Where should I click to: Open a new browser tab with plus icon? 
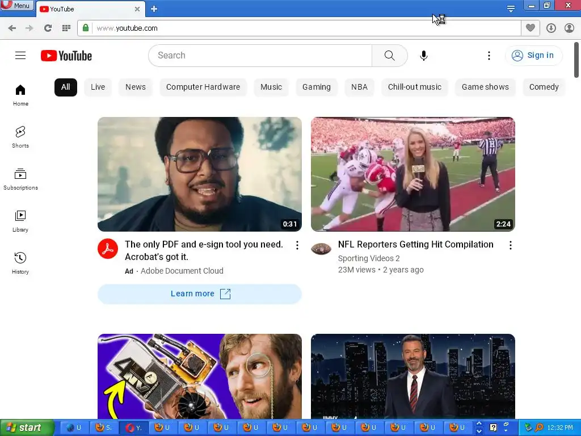[x=154, y=9]
